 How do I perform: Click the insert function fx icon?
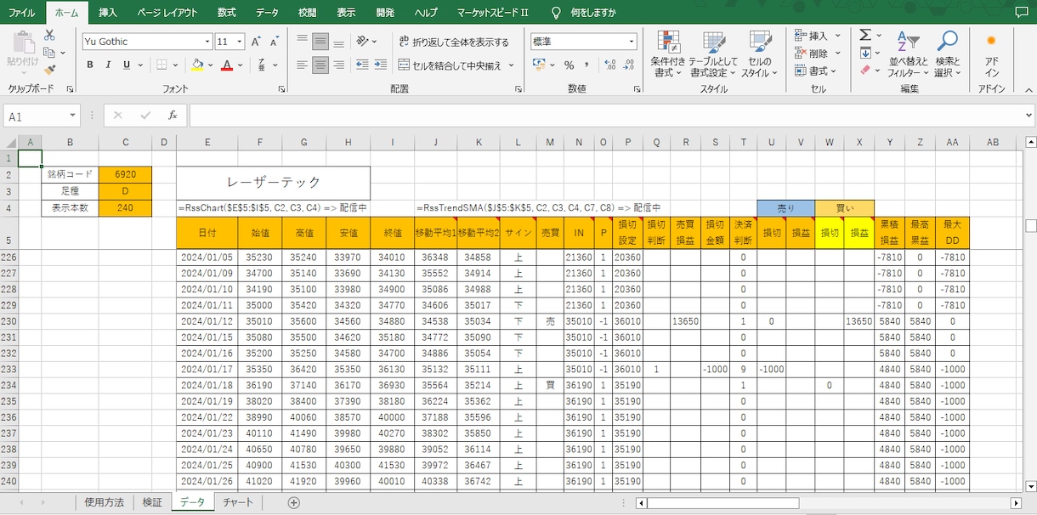[x=173, y=116]
